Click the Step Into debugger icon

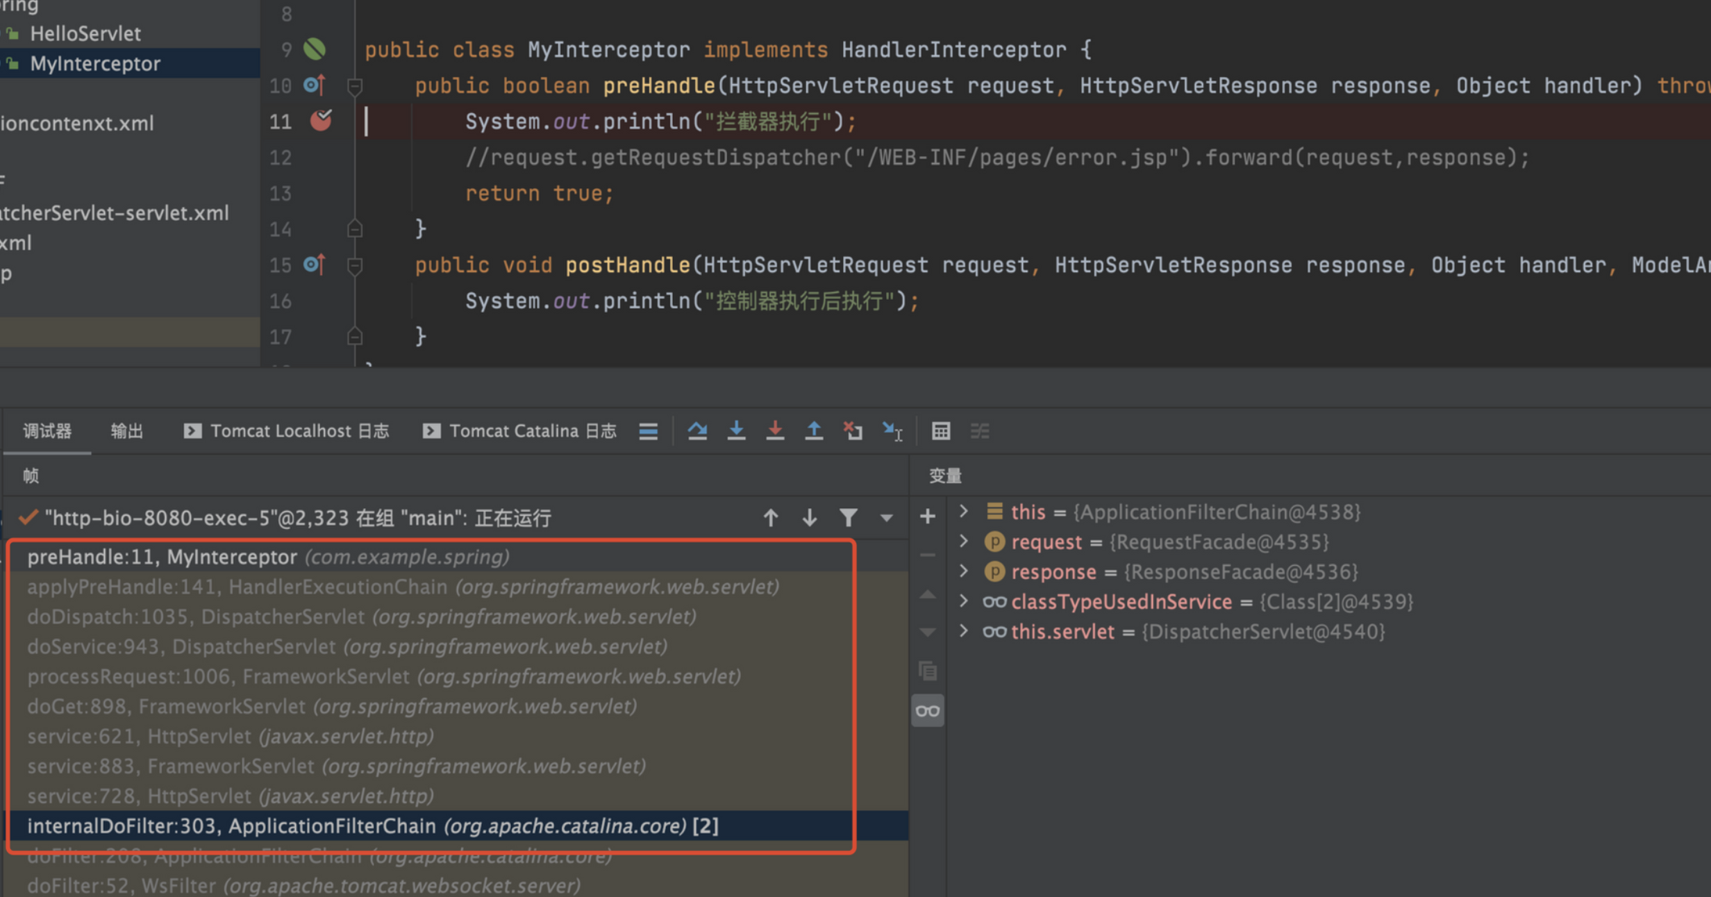tap(736, 431)
